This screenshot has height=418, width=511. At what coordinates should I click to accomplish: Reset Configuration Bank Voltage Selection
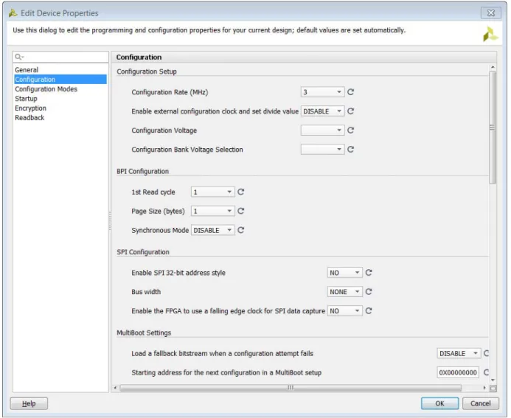[x=350, y=150]
